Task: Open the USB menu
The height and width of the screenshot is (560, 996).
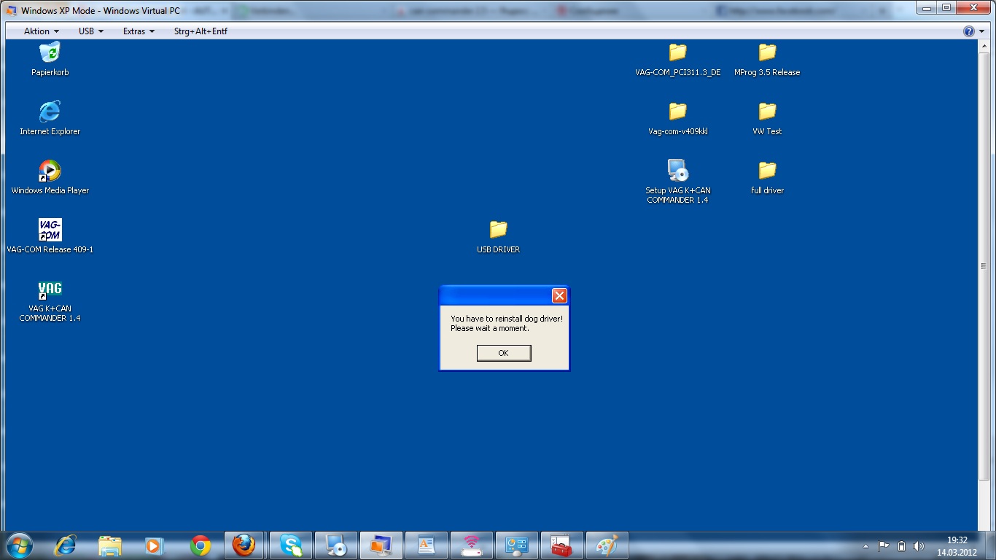Action: click(x=91, y=31)
